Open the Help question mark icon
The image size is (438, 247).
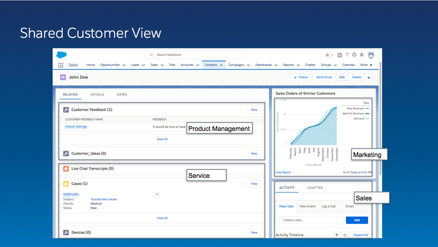pyautogui.click(x=347, y=55)
